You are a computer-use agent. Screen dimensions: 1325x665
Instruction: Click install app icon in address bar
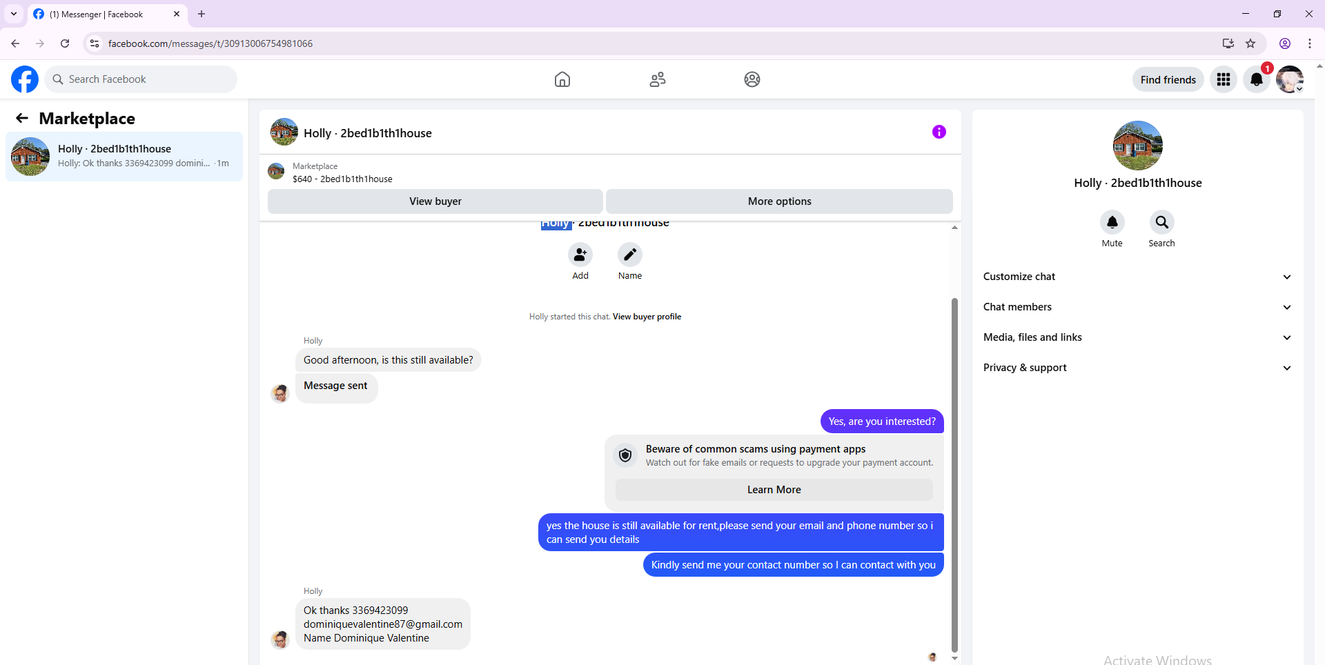(1228, 43)
